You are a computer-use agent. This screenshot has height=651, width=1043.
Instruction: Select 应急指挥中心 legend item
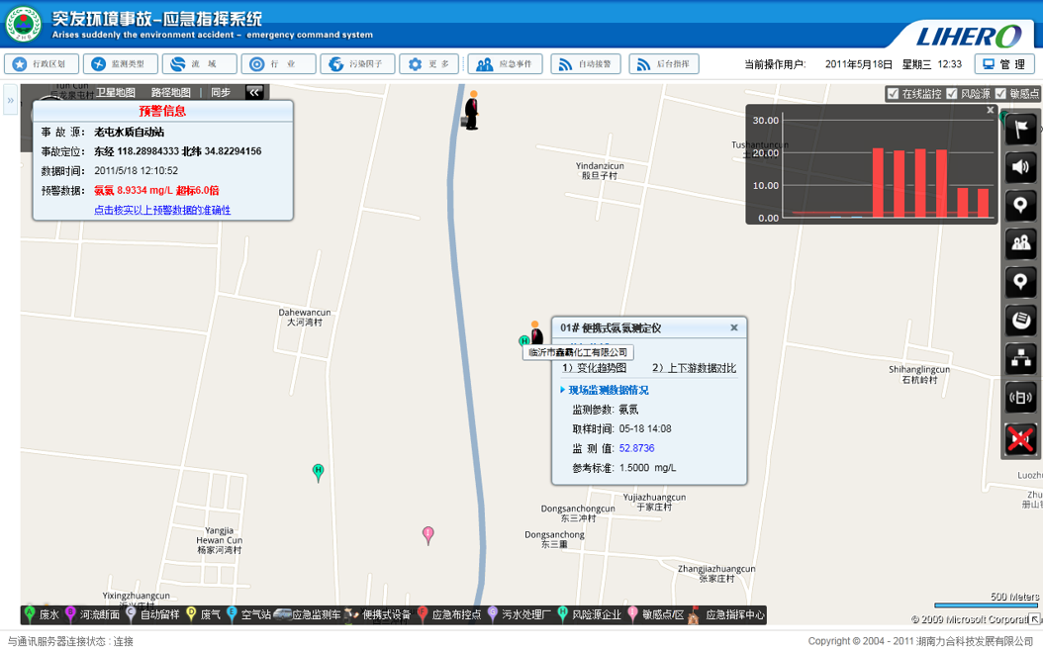[x=726, y=615]
